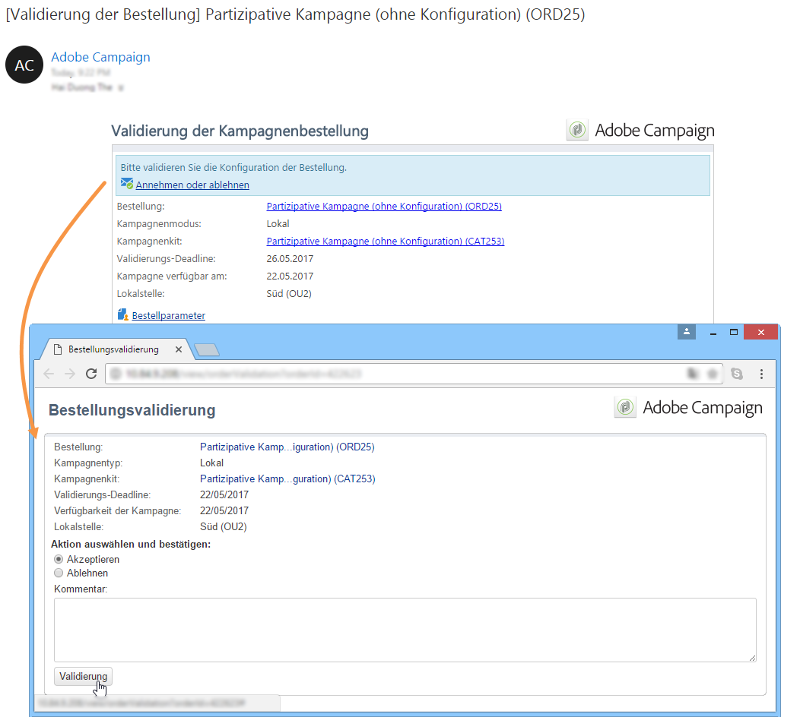Viewport: 800px width, 717px height.
Task: Click the Skype extension icon
Action: [x=737, y=374]
